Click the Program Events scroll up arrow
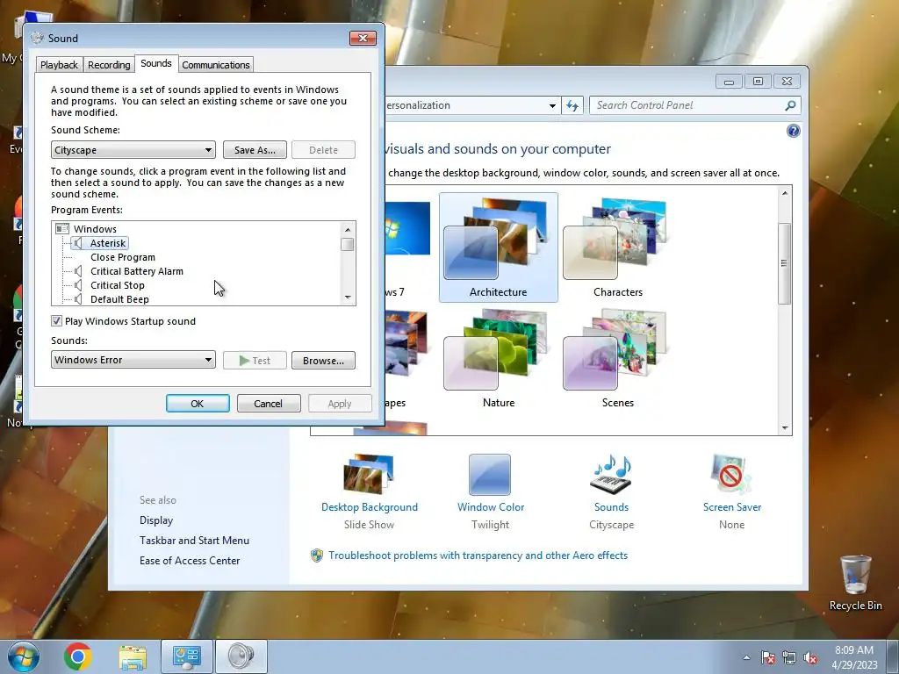This screenshot has width=899, height=674. coord(348,230)
